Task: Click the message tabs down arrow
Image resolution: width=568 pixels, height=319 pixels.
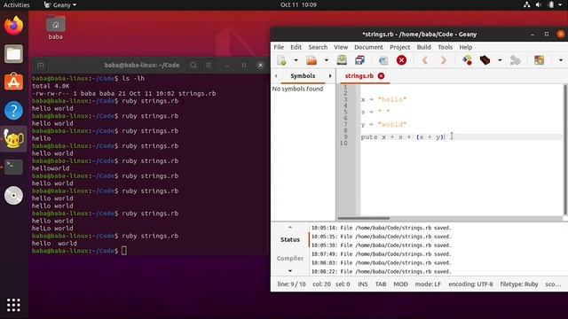Action: click(x=290, y=271)
